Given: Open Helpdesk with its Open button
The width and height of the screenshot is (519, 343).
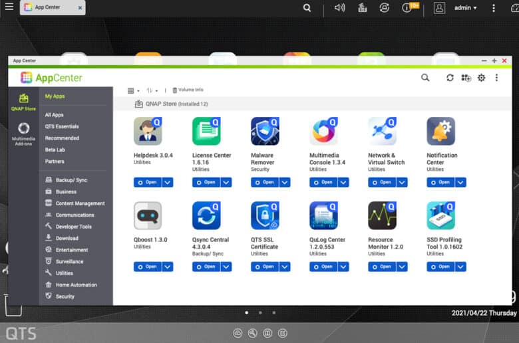Looking at the screenshot, I should coord(148,182).
